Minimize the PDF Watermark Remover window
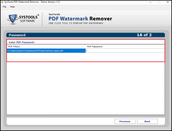The height and width of the screenshot is (131, 172). pos(150,2)
